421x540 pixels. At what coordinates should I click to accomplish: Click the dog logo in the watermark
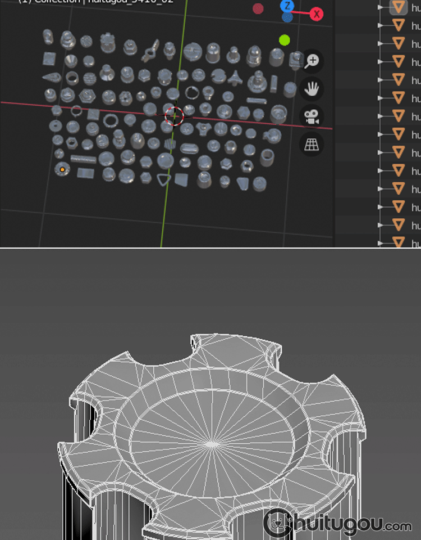[278, 524]
